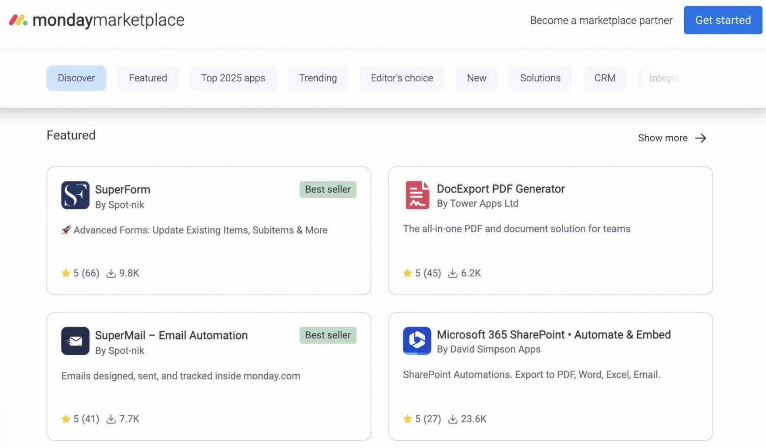
Task: Open the SuperForm app title
Action: [x=123, y=189]
